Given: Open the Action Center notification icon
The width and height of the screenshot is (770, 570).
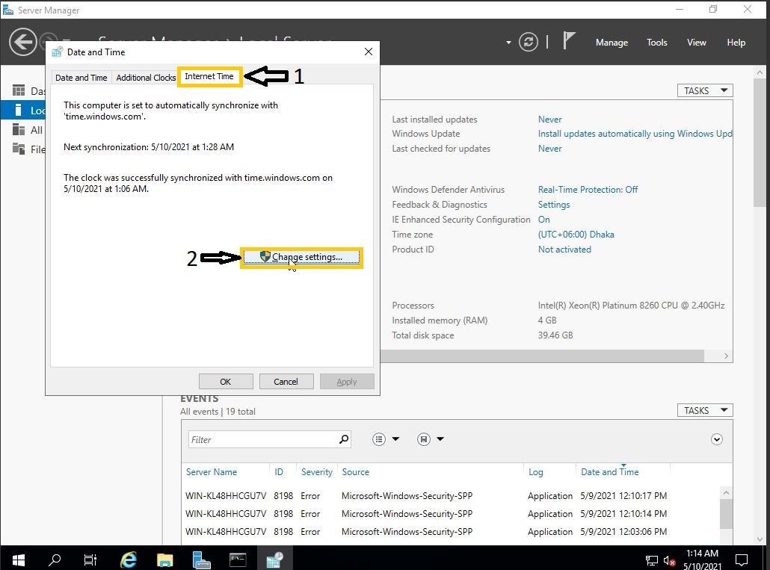Looking at the screenshot, I should [x=742, y=560].
